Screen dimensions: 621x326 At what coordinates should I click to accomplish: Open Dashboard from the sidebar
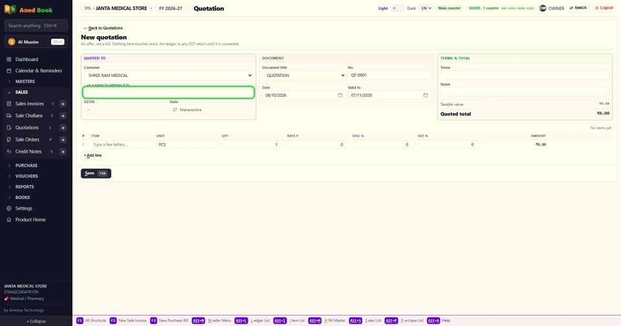27,60
